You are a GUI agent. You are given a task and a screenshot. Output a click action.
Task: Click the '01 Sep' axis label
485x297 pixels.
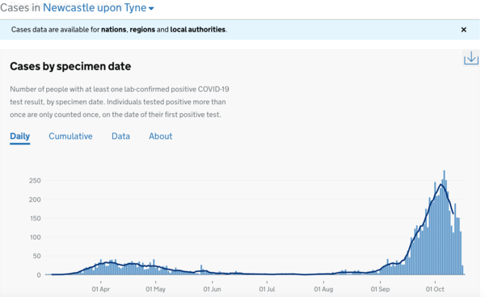click(x=380, y=289)
